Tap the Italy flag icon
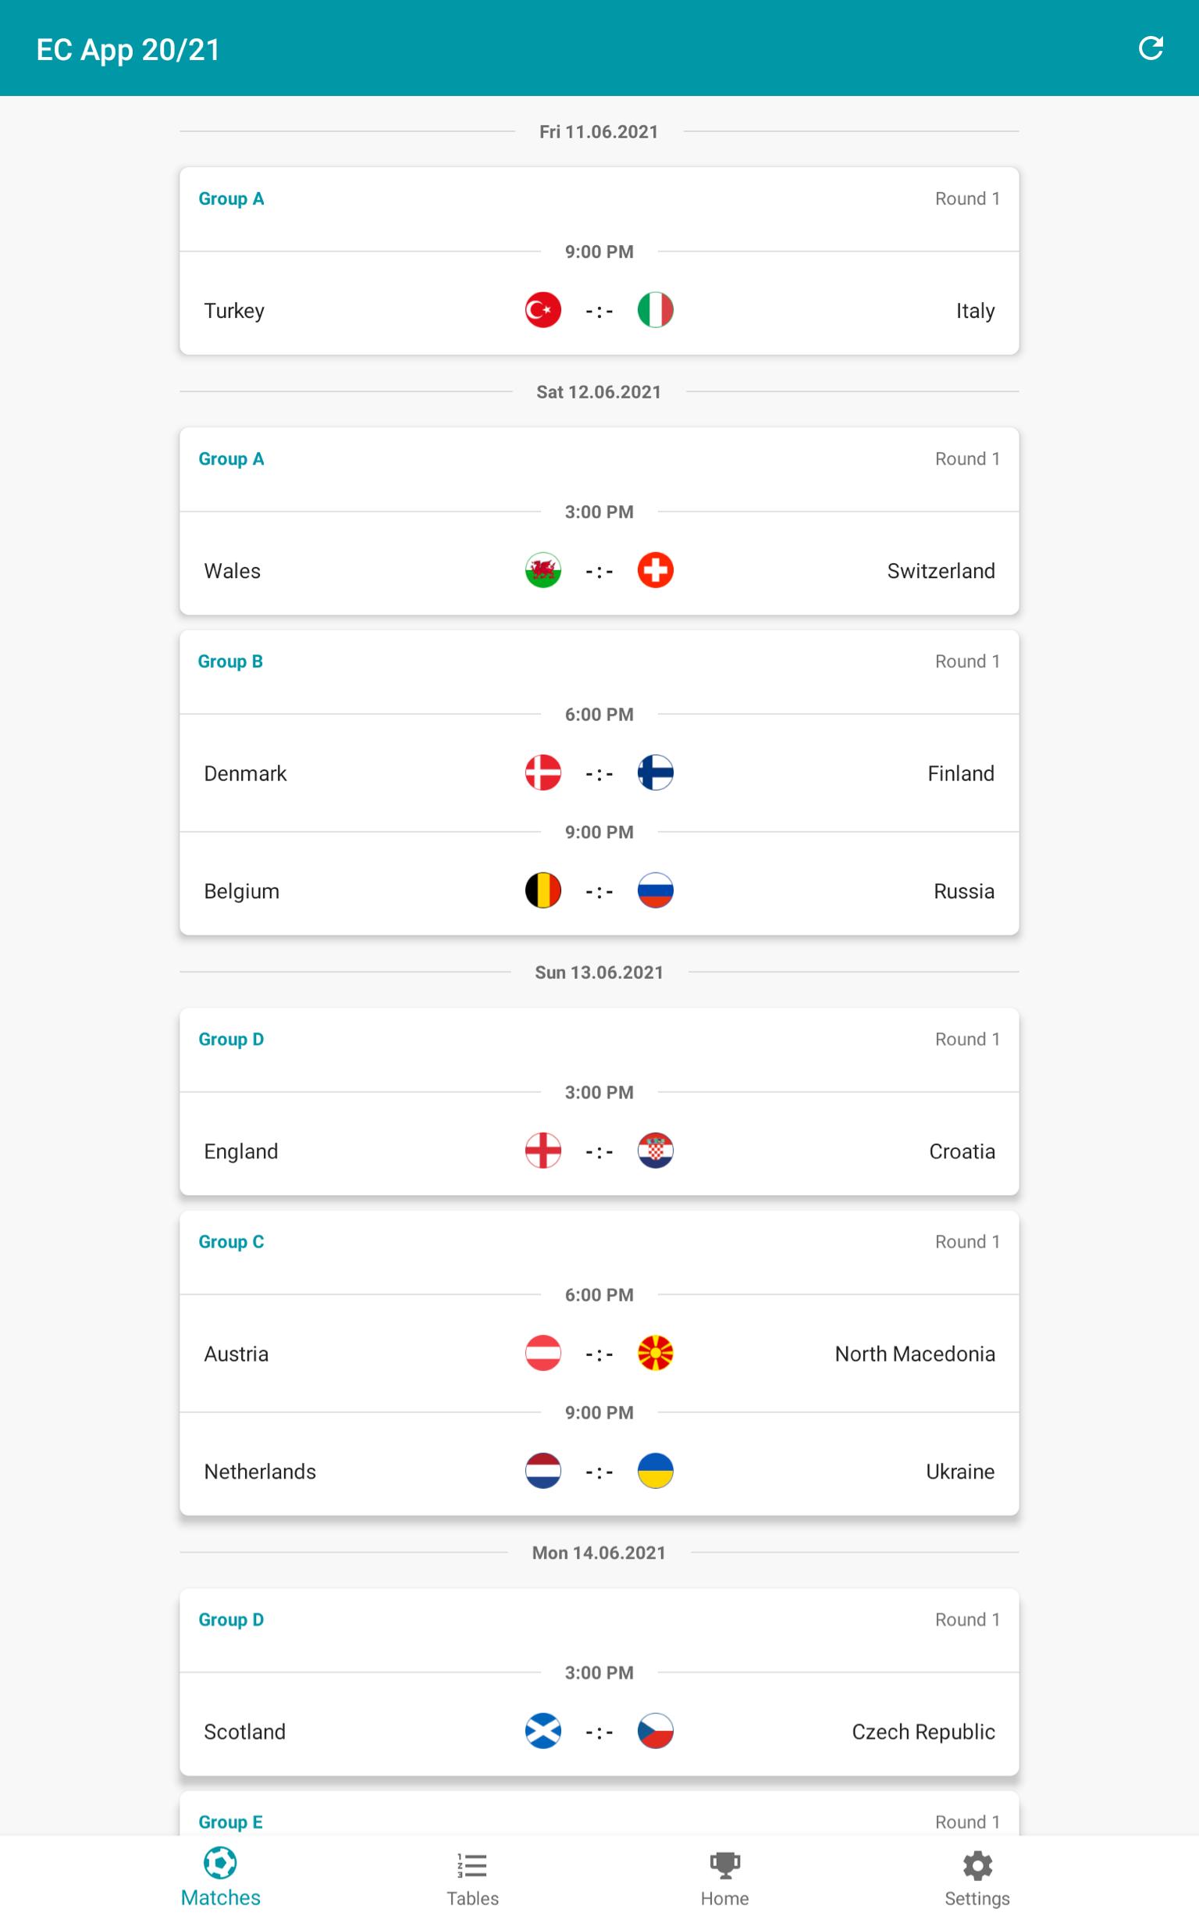The height and width of the screenshot is (1920, 1199). click(655, 310)
